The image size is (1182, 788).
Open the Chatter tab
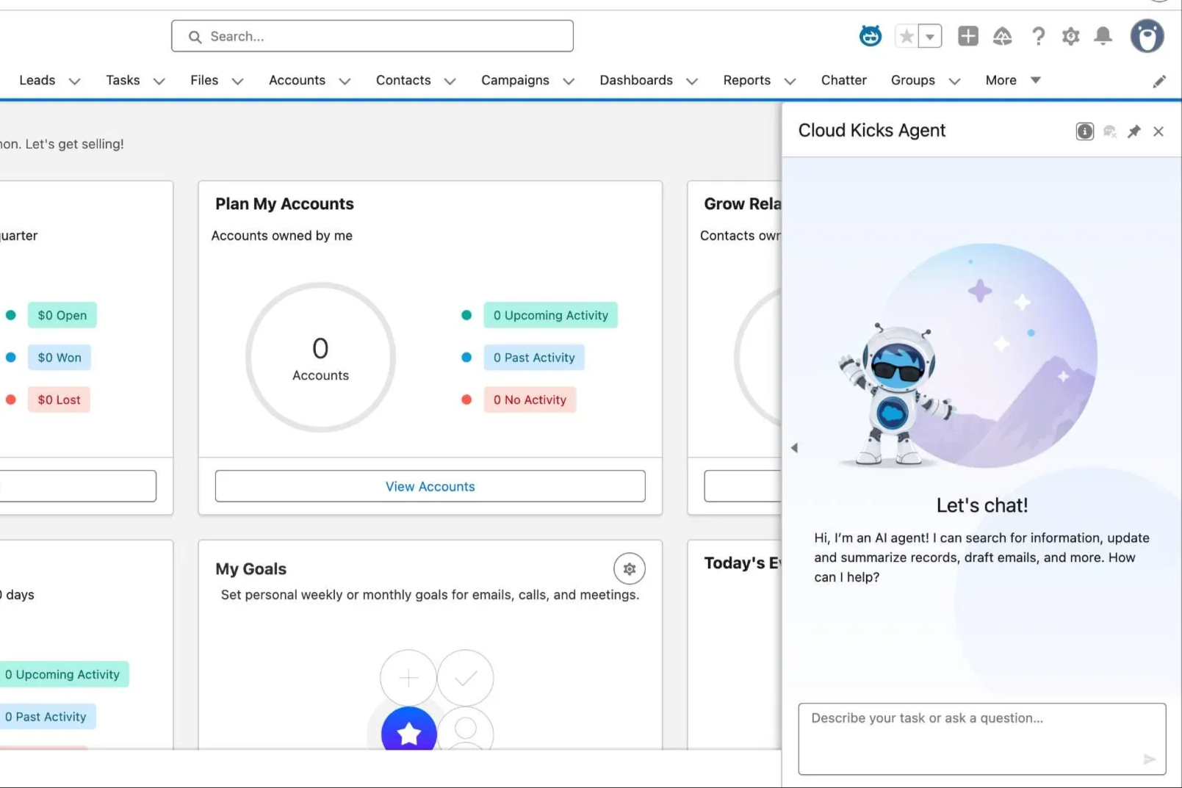(843, 80)
